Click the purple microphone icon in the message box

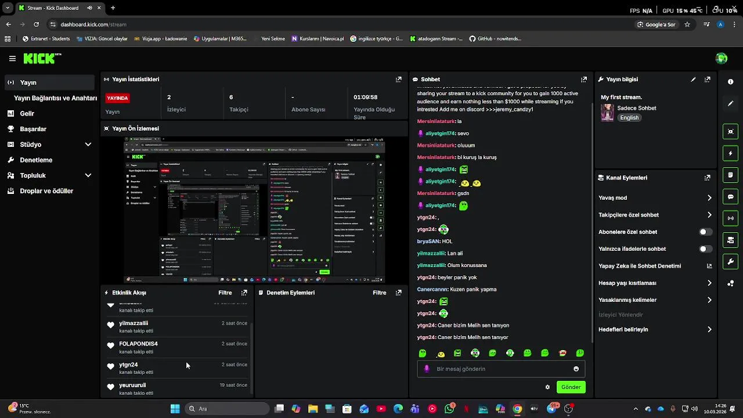pos(427,369)
